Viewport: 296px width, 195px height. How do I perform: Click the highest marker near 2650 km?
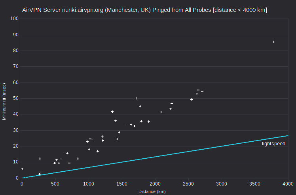[x=198, y=90]
